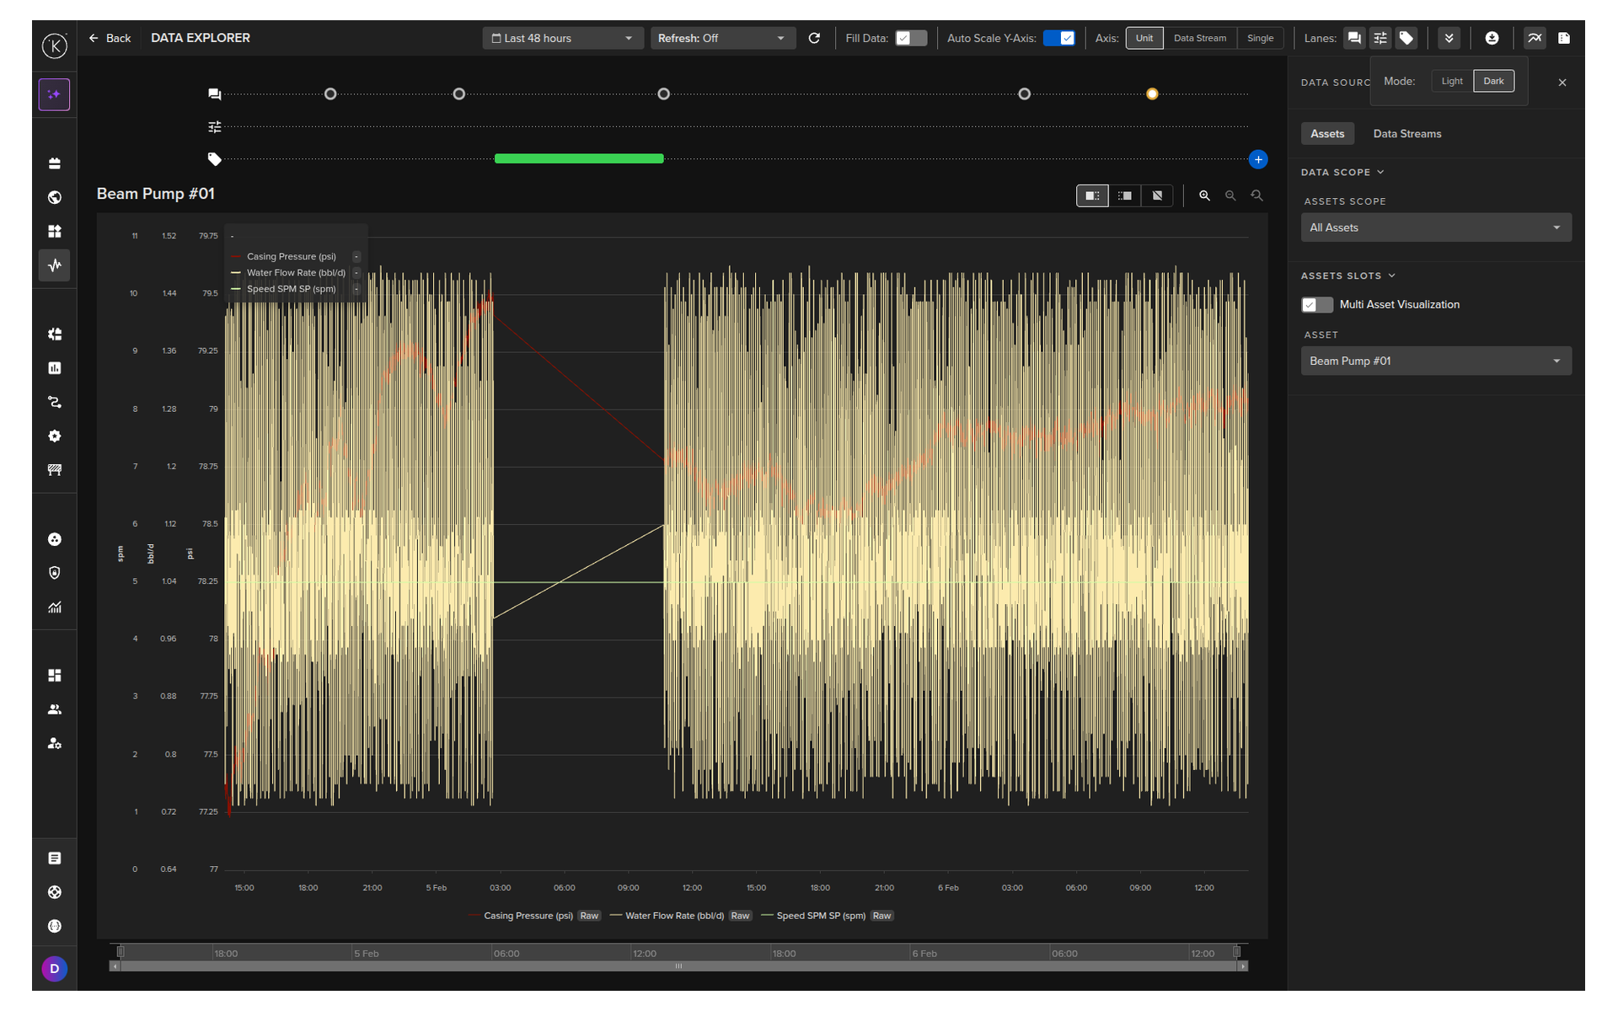This screenshot has width=1618, height=1011.
Task: Click the zoom in magnifier icon
Action: [x=1204, y=195]
